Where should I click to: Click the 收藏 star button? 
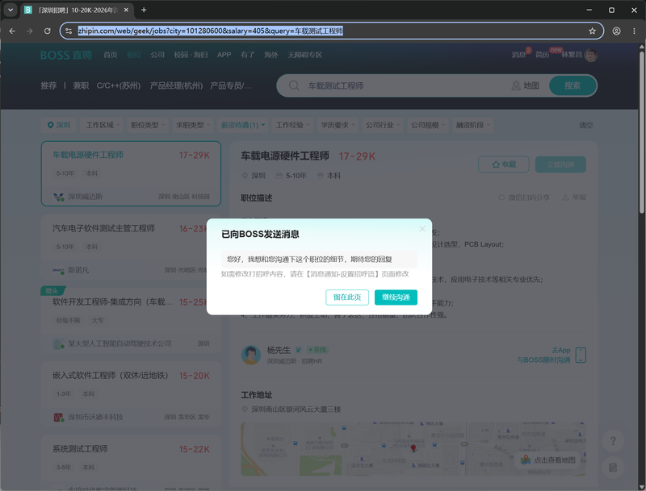click(503, 164)
